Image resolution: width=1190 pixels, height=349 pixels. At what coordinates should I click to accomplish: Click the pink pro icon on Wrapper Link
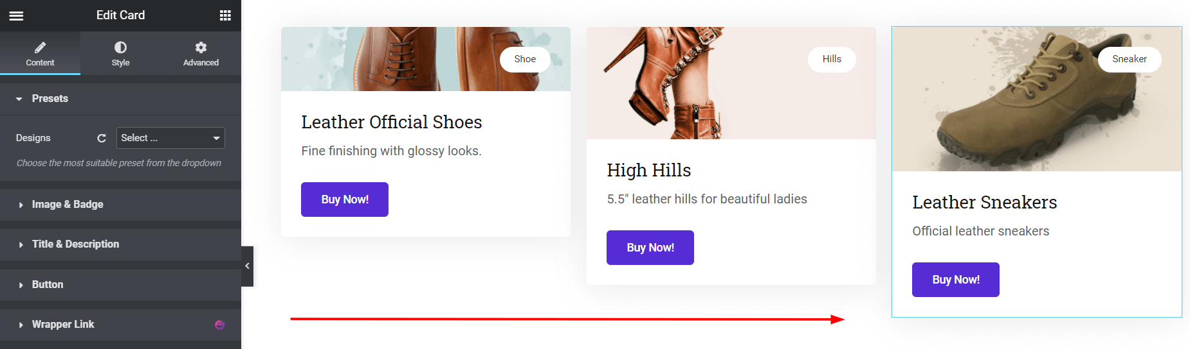[x=220, y=325]
